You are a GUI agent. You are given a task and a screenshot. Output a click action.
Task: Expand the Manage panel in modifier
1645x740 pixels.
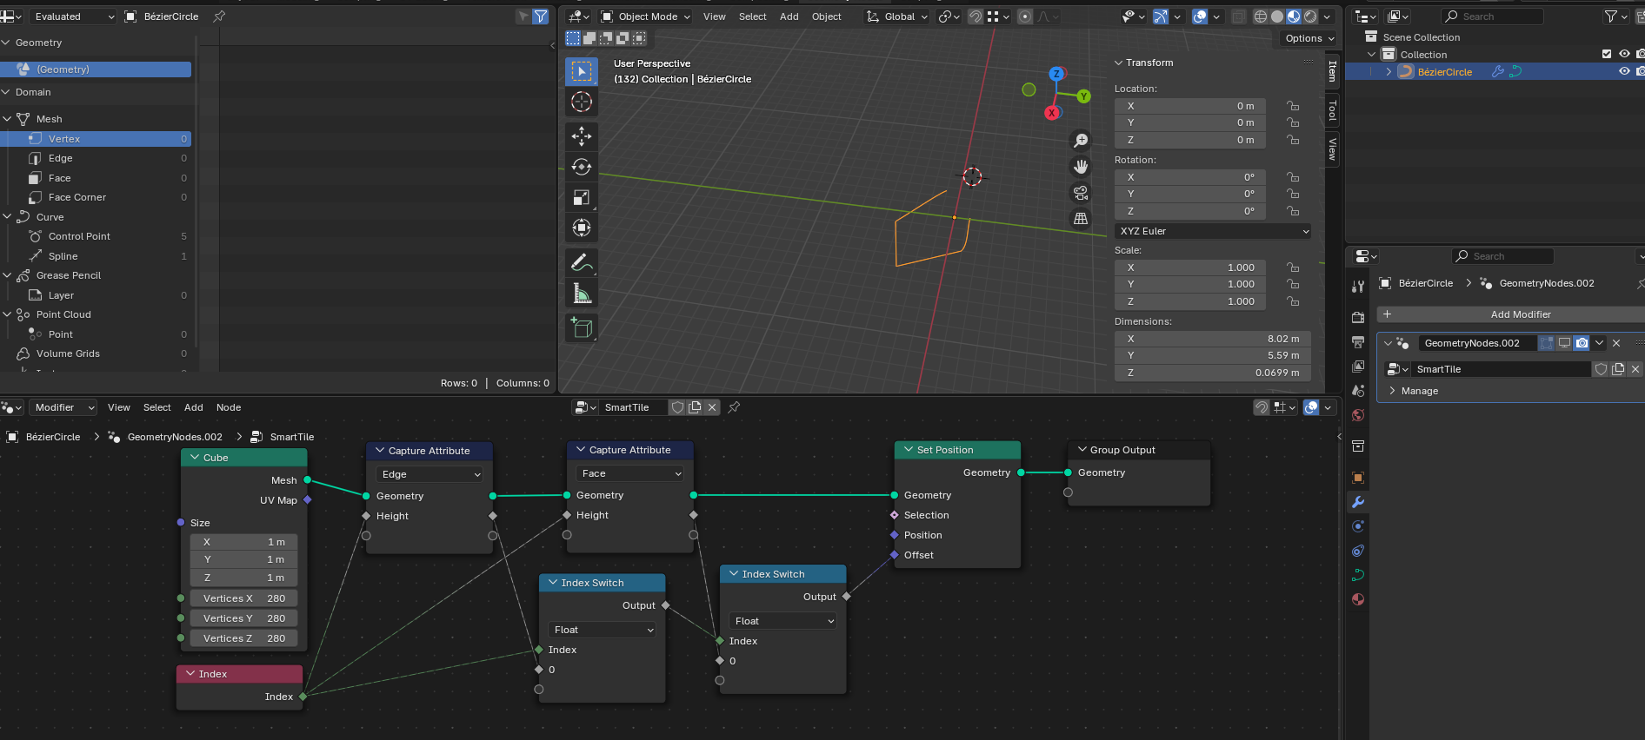pos(1419,391)
